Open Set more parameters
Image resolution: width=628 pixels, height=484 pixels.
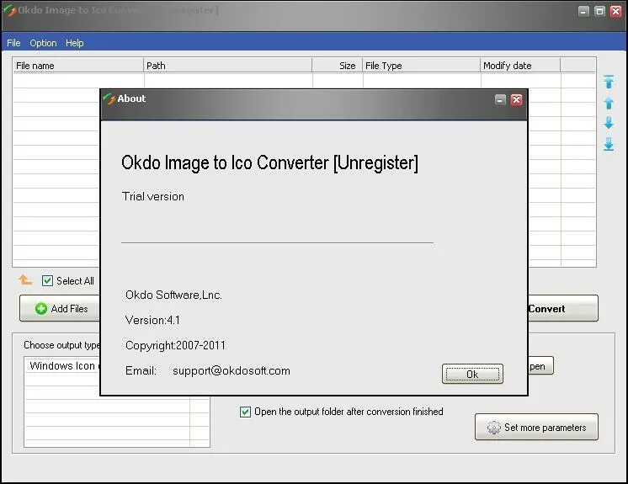coord(536,427)
